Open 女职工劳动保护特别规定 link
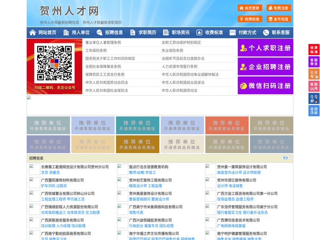This screenshot has width=320, height=240. (x=181, y=43)
